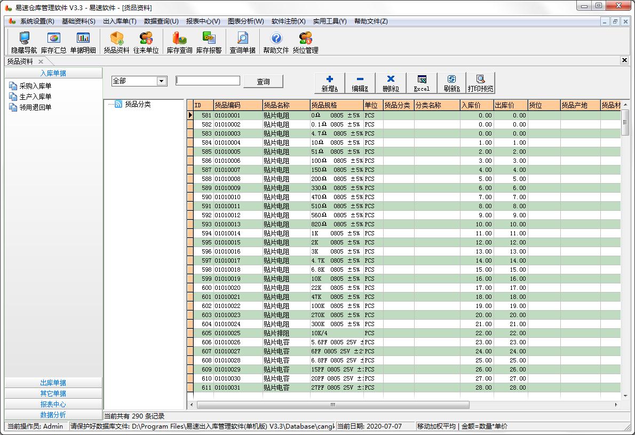Expand the 出库单据 navigation section
The height and width of the screenshot is (435, 635).
(53, 383)
